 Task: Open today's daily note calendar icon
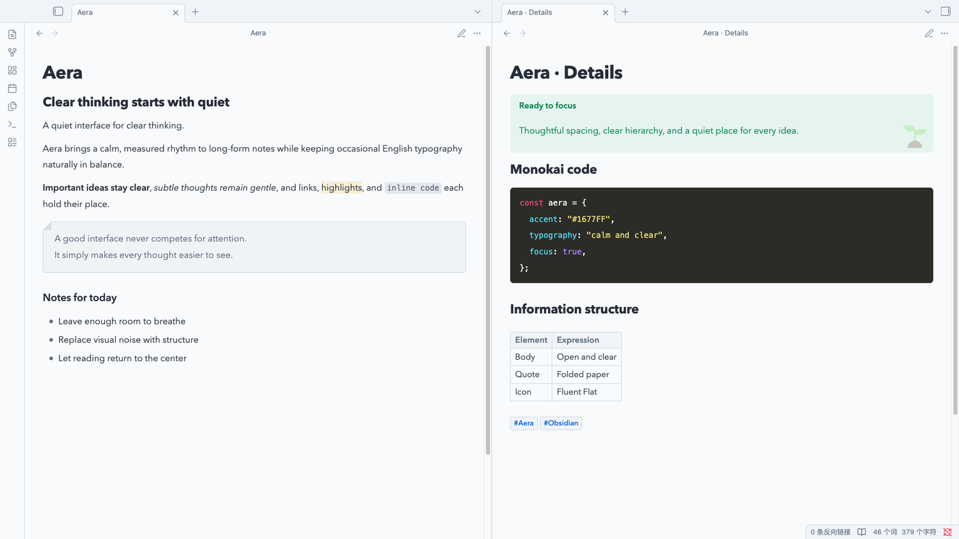coord(12,89)
